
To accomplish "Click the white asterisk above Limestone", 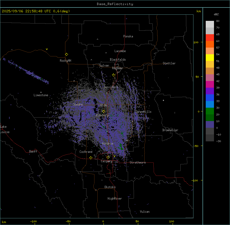I will [x=41, y=92].
